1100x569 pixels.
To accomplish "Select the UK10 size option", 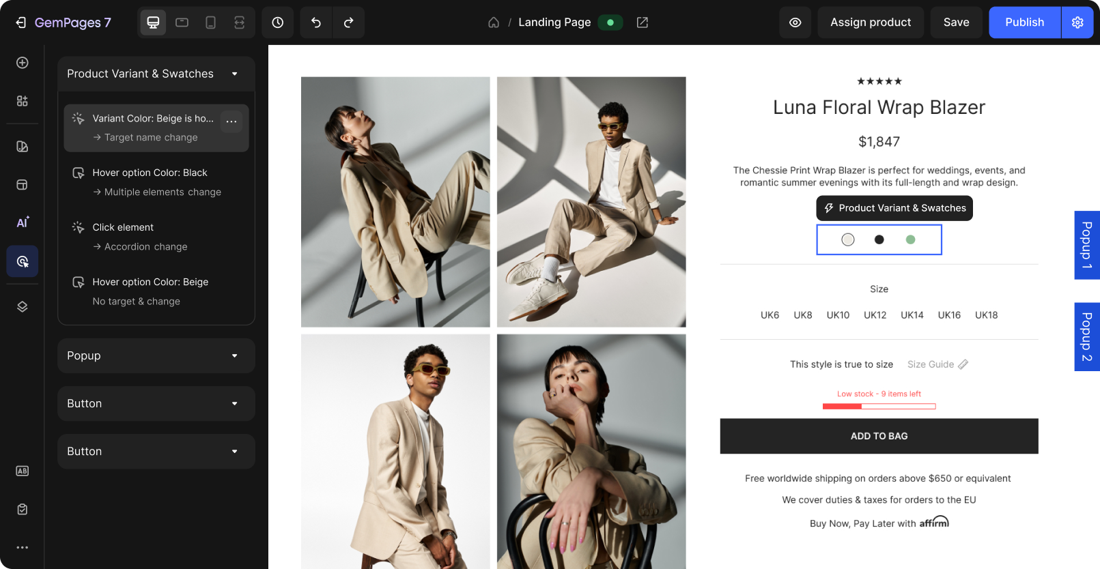I will [838, 315].
